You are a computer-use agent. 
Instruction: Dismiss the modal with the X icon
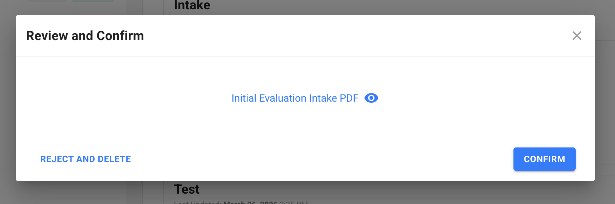tap(577, 36)
